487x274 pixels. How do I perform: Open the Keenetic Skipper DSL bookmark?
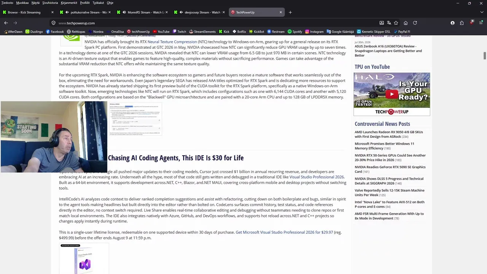374,32
